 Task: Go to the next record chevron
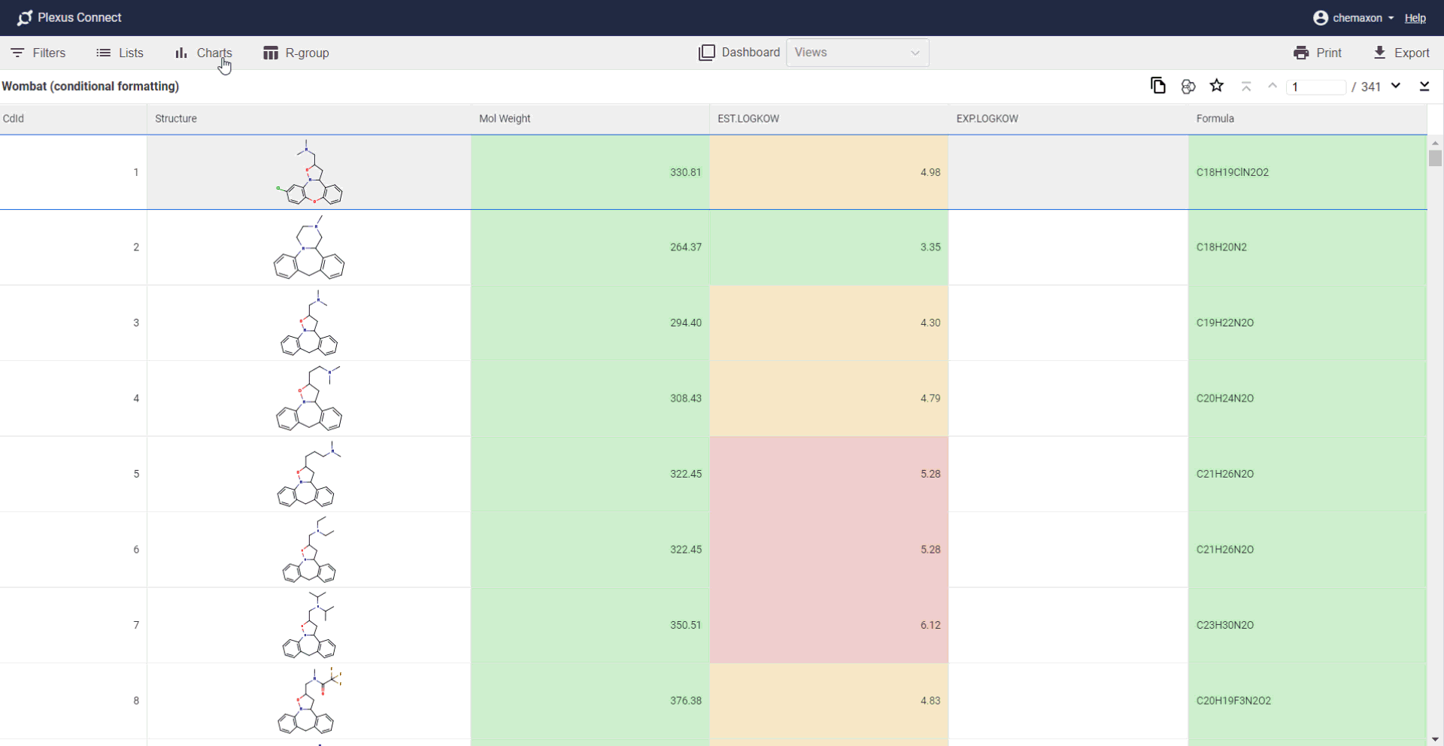[x=1396, y=86]
